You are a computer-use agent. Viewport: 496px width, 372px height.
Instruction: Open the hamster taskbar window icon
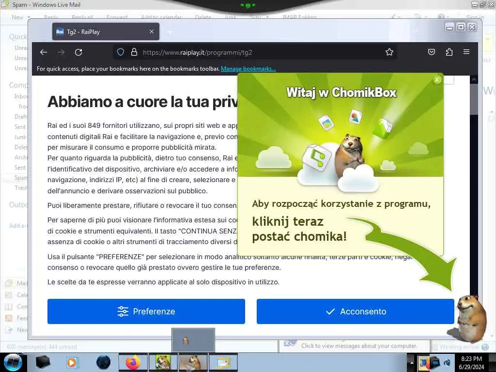[193, 362]
